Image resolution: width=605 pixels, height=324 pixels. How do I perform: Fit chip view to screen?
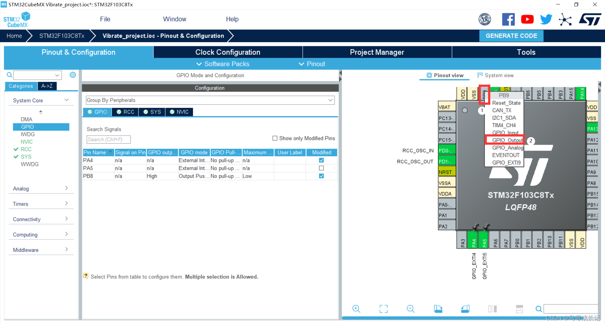point(383,309)
